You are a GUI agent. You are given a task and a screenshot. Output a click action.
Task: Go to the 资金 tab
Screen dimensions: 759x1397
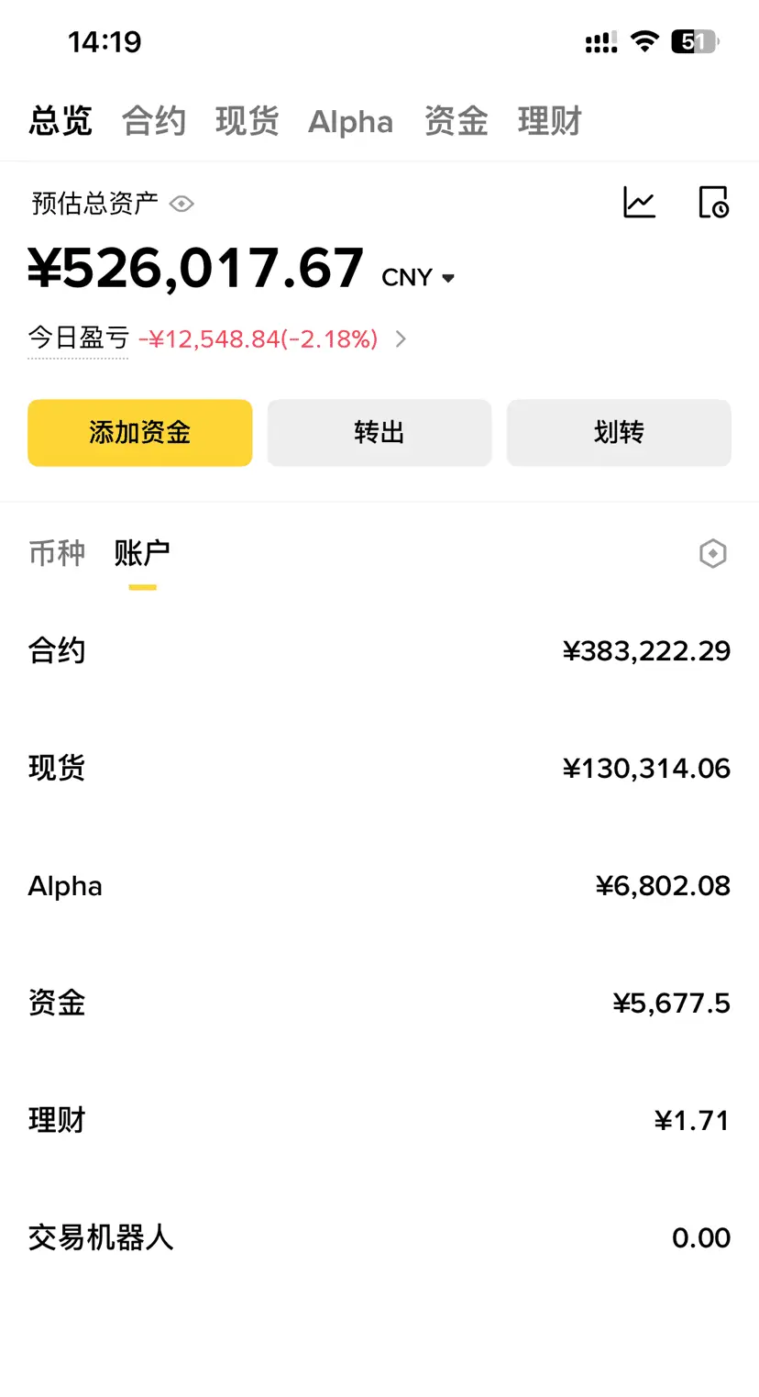point(456,121)
